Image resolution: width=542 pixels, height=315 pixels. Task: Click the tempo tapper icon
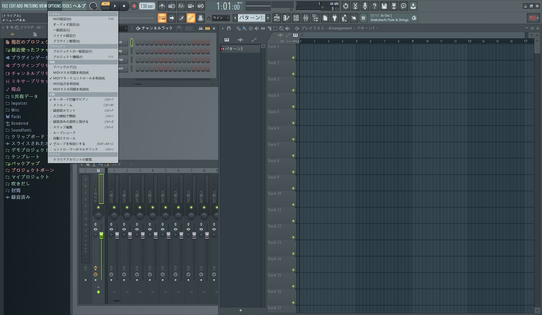pos(345,18)
